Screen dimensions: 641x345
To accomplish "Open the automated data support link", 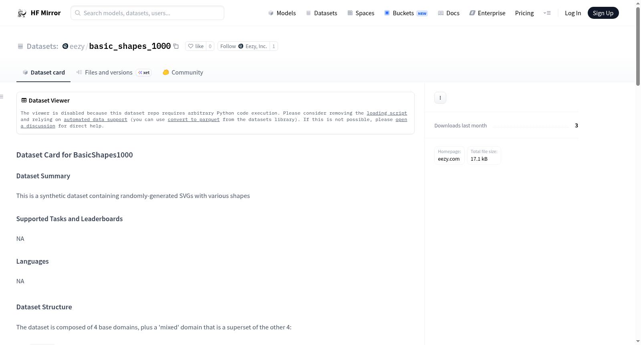I will [95, 120].
